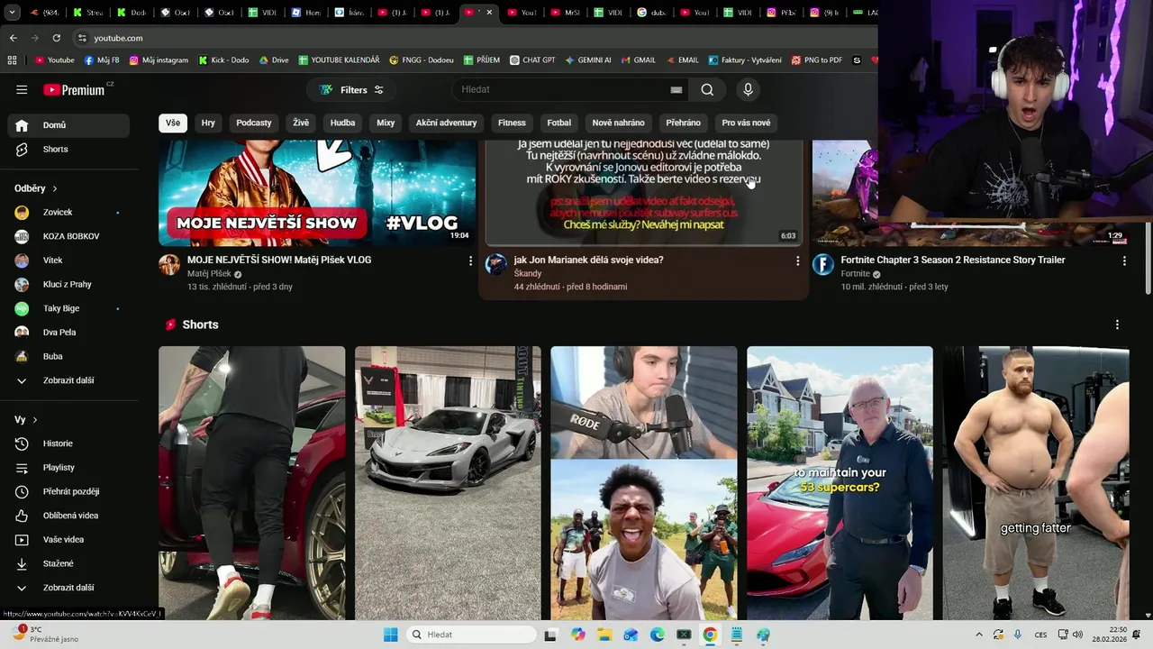Open more options for Matěj Plšek VLOG video
Image resolution: width=1153 pixels, height=649 pixels.
tap(470, 261)
